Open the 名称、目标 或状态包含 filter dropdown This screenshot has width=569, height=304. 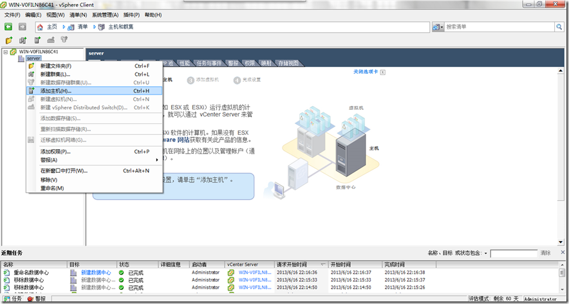pos(486,253)
